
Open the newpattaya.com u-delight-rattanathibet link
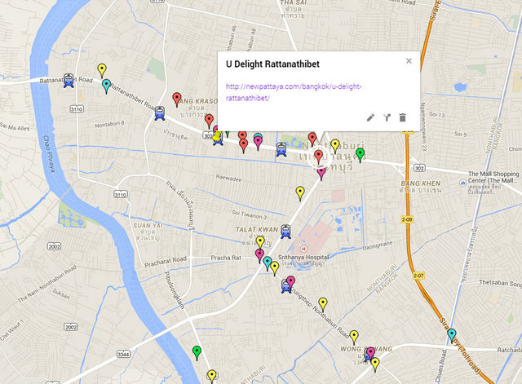[294, 92]
